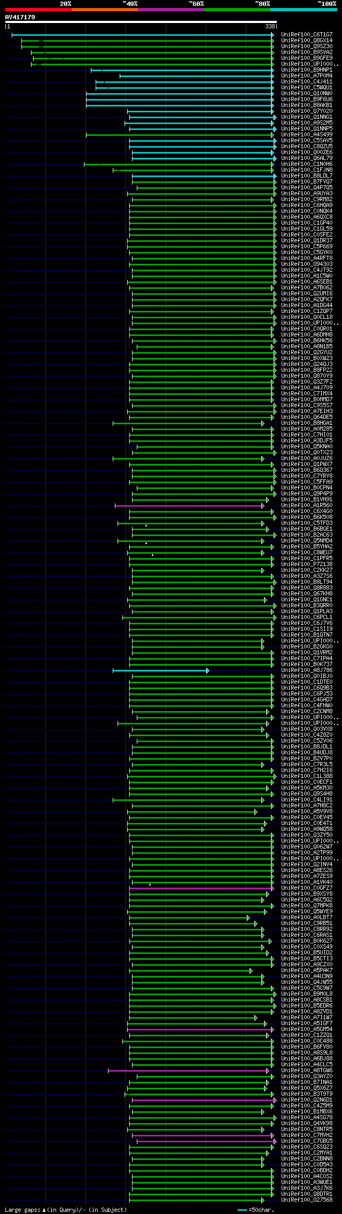Click the white query length bar
Screen dimensions: 342x1214
141,22
